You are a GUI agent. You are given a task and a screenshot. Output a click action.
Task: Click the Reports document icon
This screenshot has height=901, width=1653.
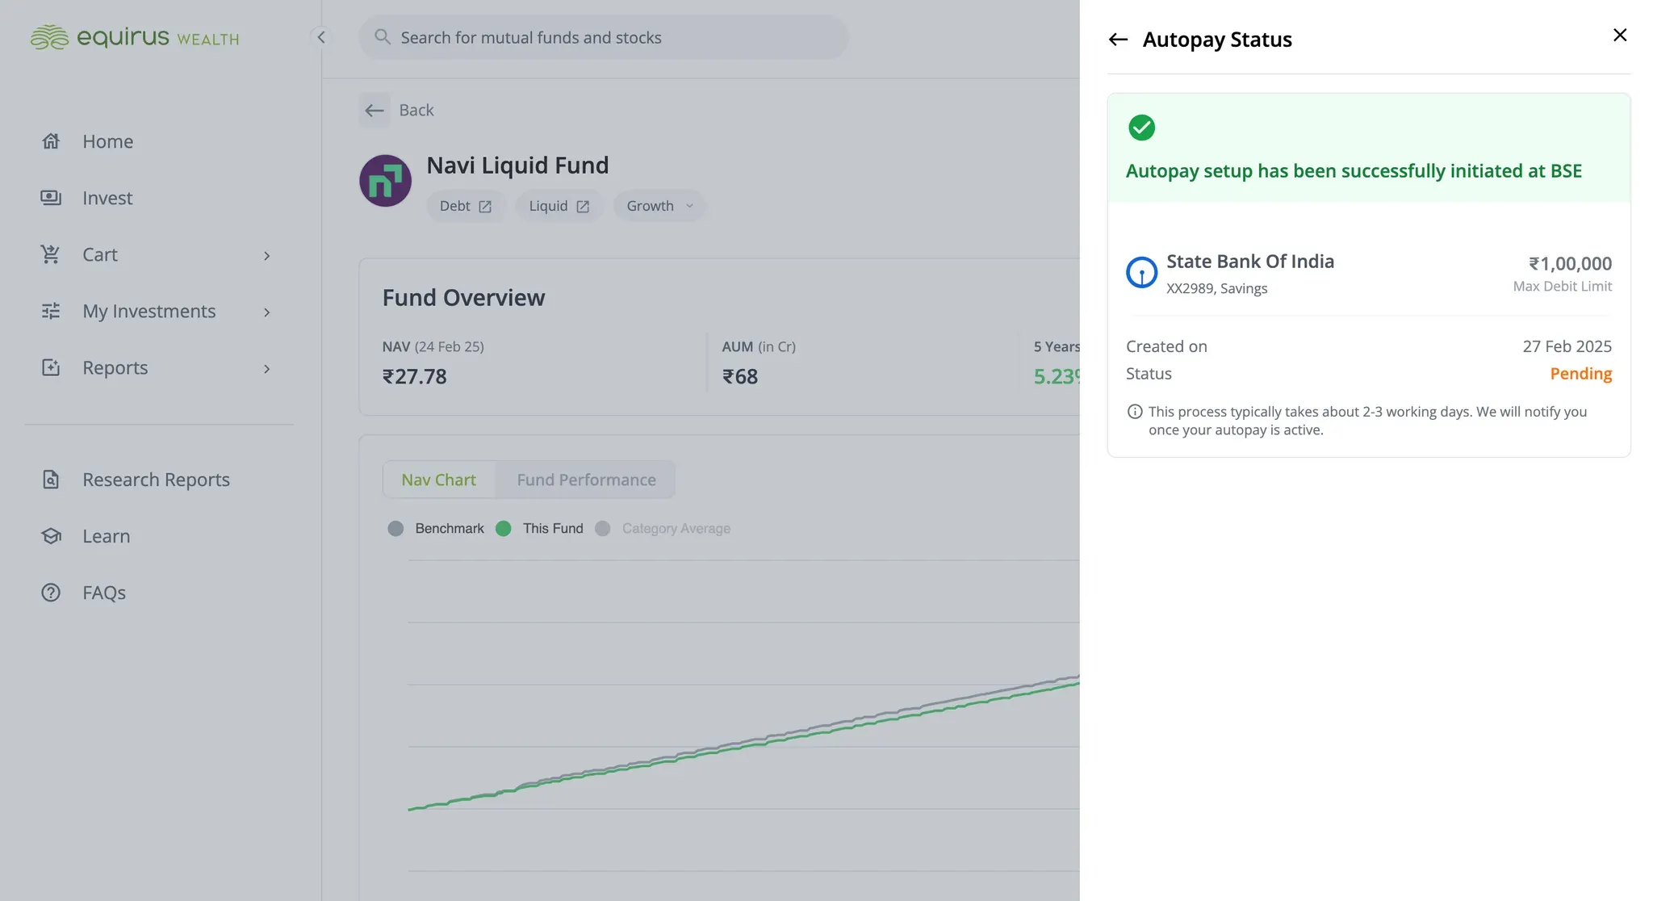point(51,367)
